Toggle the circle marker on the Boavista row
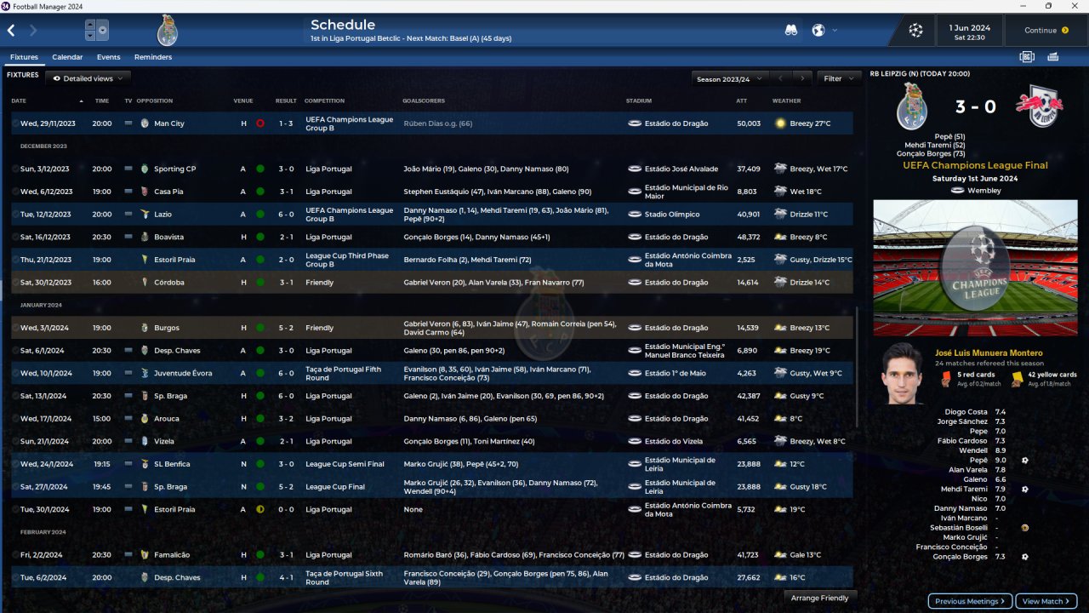Image resolution: width=1089 pixels, height=613 pixels. (15, 237)
